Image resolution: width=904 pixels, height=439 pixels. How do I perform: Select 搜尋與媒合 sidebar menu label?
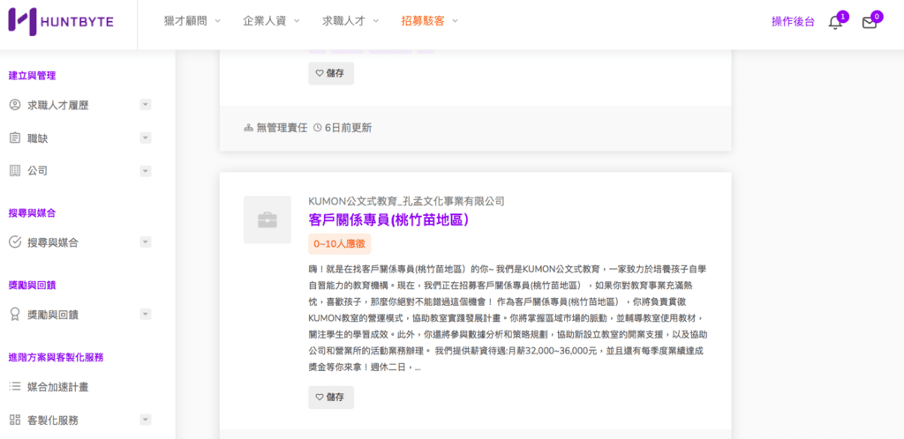[53, 242]
